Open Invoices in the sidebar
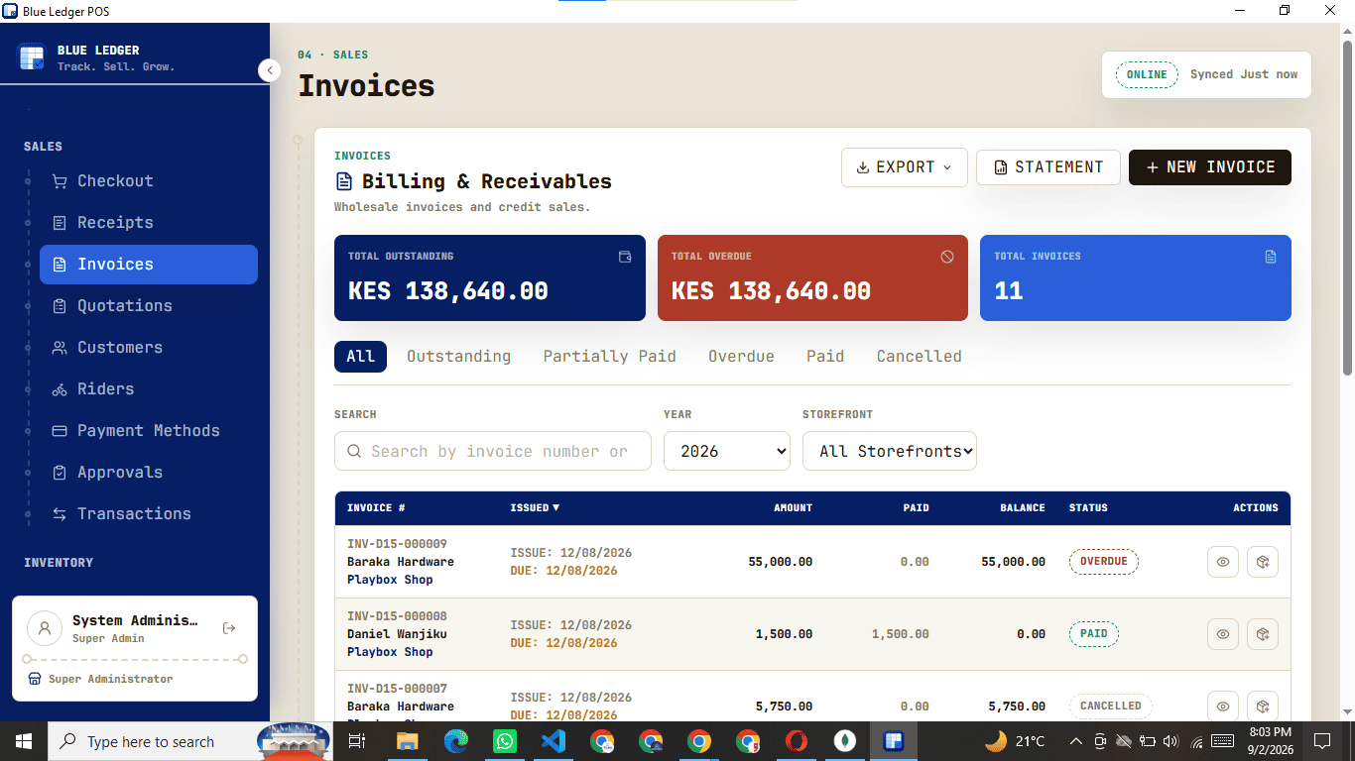The height and width of the screenshot is (761, 1355). click(x=149, y=265)
